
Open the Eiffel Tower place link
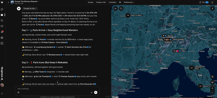click(x=39, y=72)
